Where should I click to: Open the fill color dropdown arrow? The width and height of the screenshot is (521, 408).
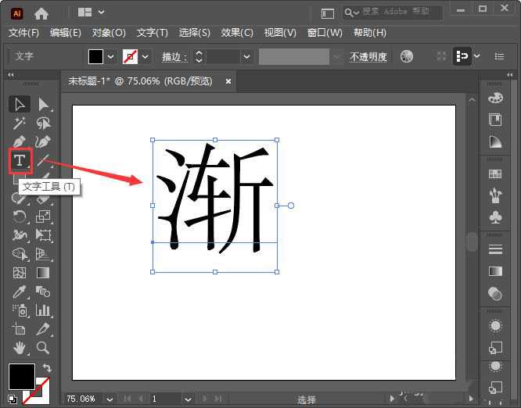[x=110, y=57]
